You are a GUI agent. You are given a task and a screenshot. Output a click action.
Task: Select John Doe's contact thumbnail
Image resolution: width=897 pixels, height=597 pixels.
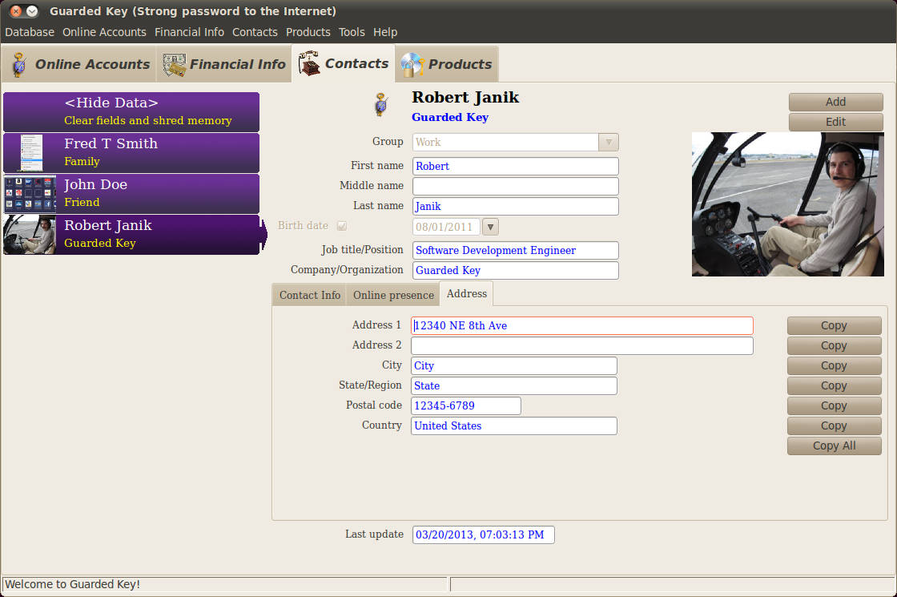pos(30,194)
